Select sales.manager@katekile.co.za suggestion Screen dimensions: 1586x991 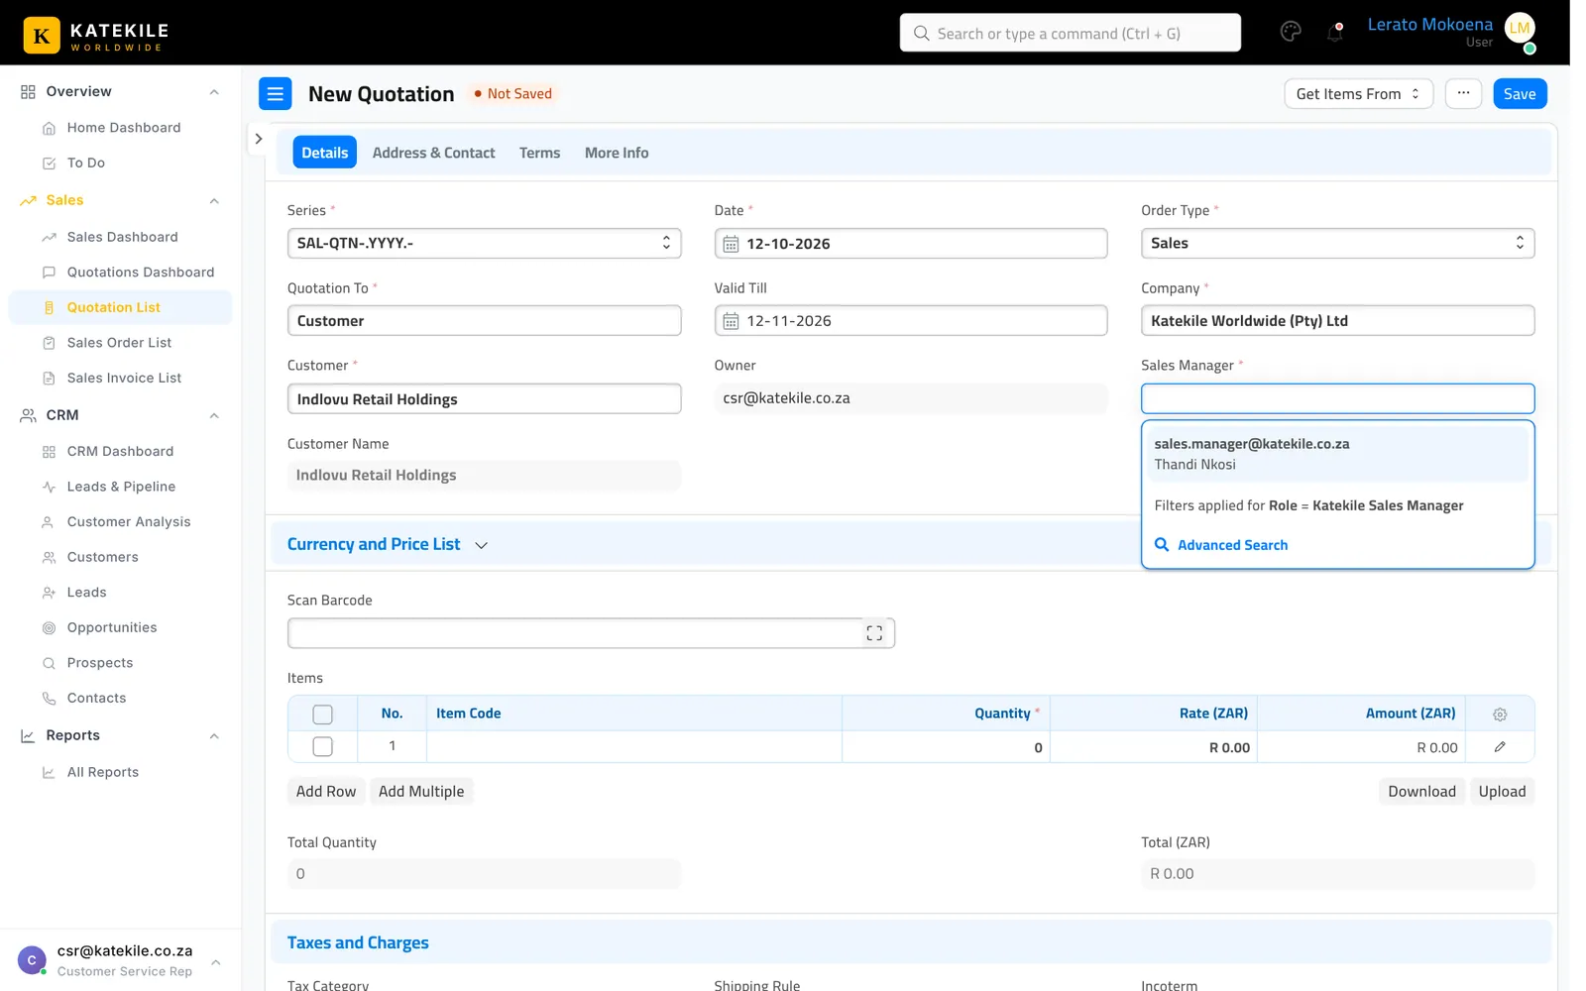pyautogui.click(x=1337, y=455)
